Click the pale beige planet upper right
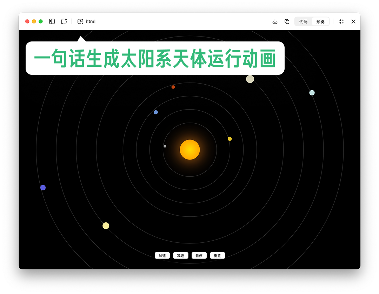This screenshot has height=294, width=379. coord(250,79)
